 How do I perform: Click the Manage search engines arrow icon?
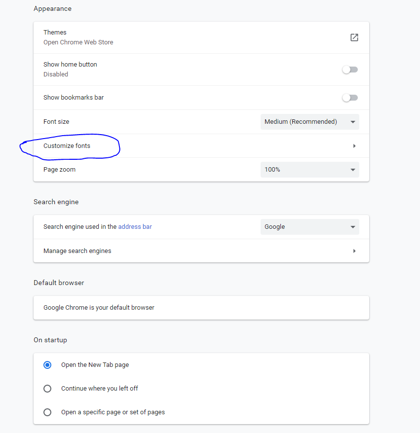(354, 251)
